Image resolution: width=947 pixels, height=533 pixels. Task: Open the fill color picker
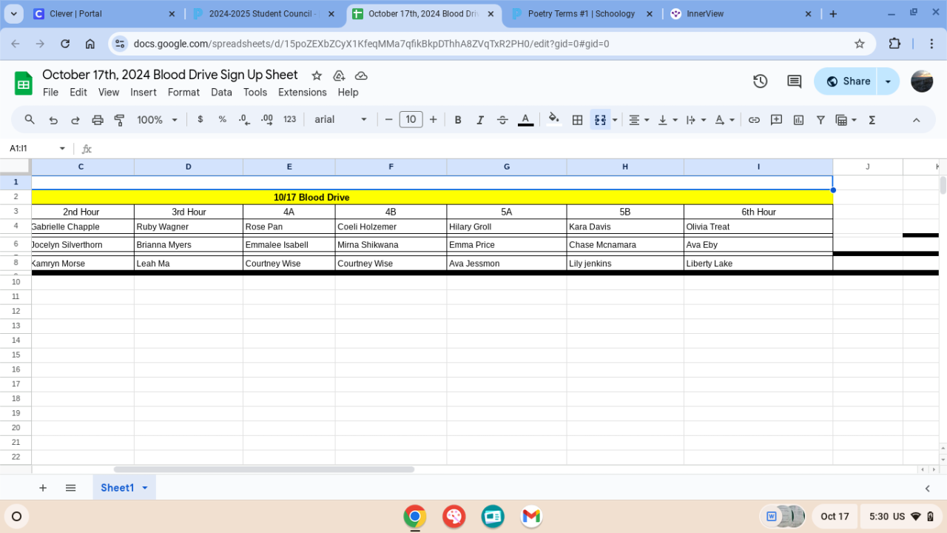click(x=553, y=120)
